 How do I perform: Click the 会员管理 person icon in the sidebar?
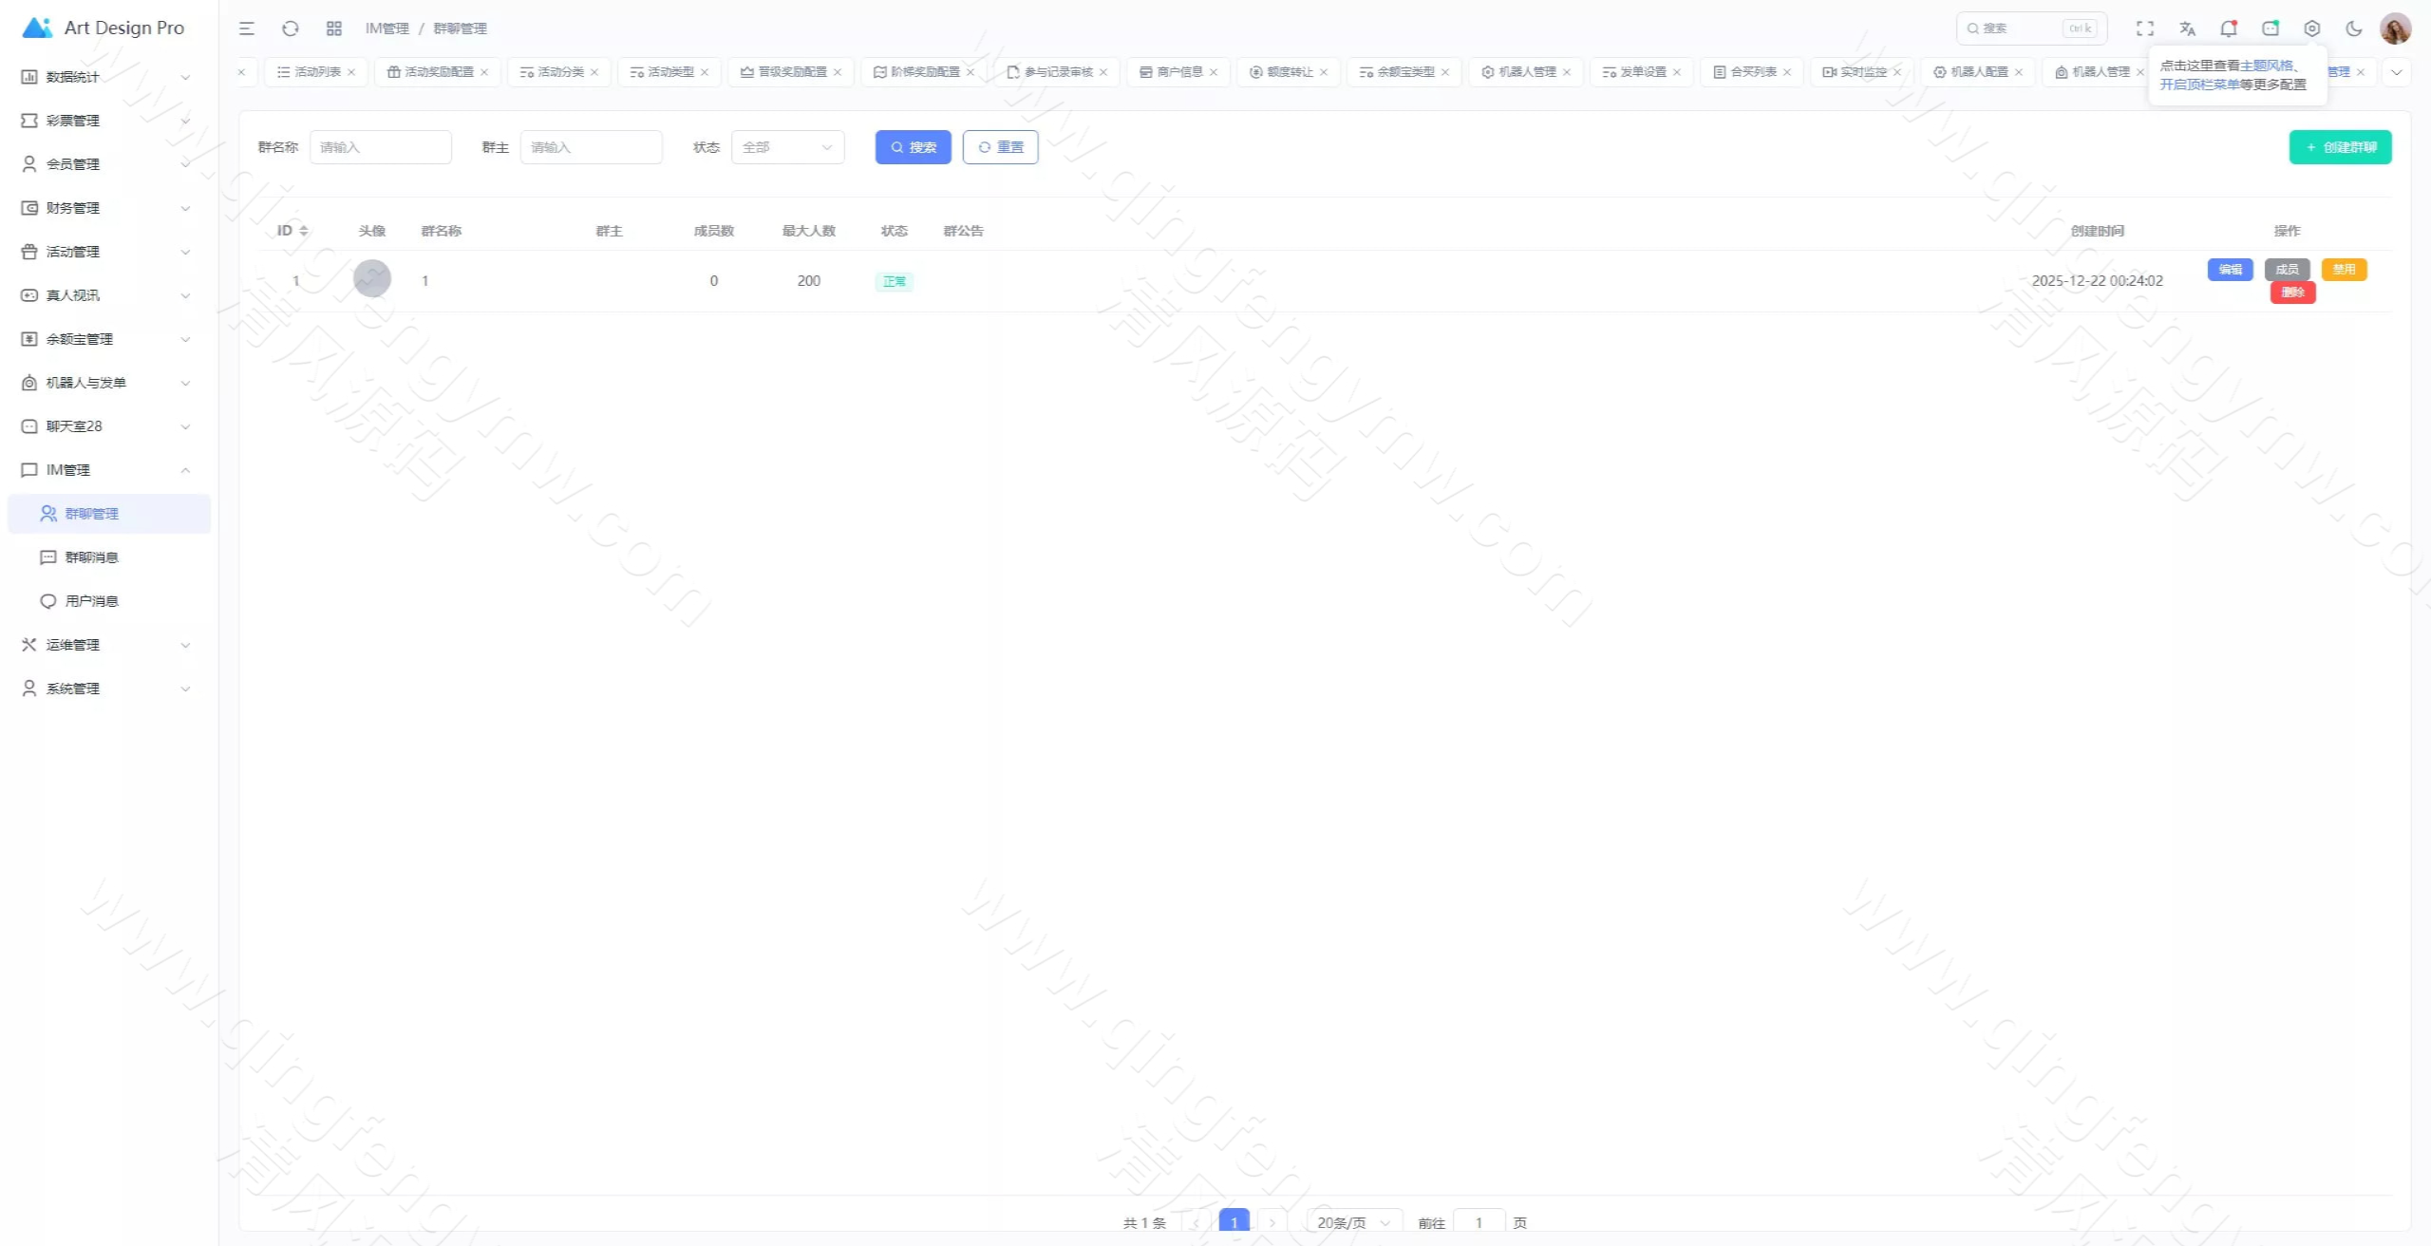pos(29,164)
